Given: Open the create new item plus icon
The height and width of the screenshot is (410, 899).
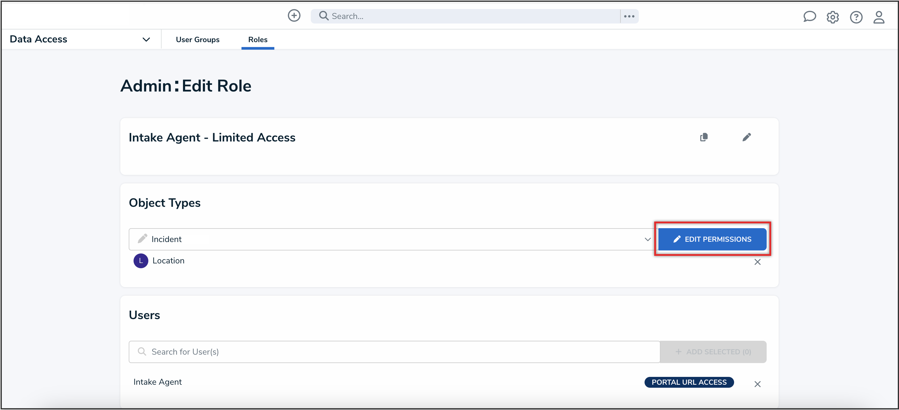Looking at the screenshot, I should coord(294,16).
